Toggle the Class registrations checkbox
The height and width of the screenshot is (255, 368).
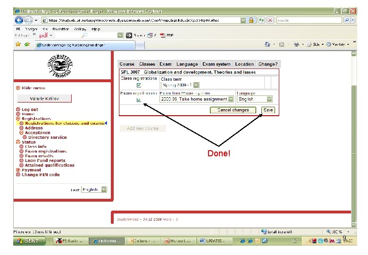click(x=139, y=85)
